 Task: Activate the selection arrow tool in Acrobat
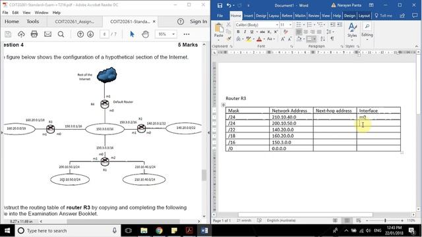pos(132,34)
